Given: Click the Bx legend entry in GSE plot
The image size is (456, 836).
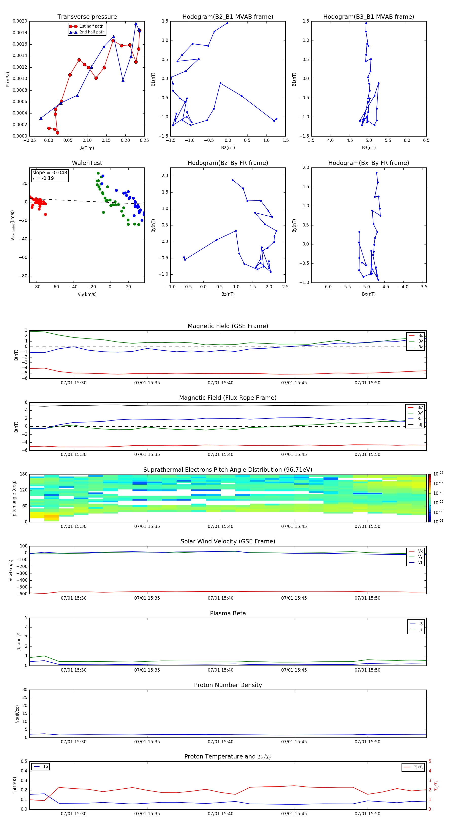Looking at the screenshot, I should [416, 336].
